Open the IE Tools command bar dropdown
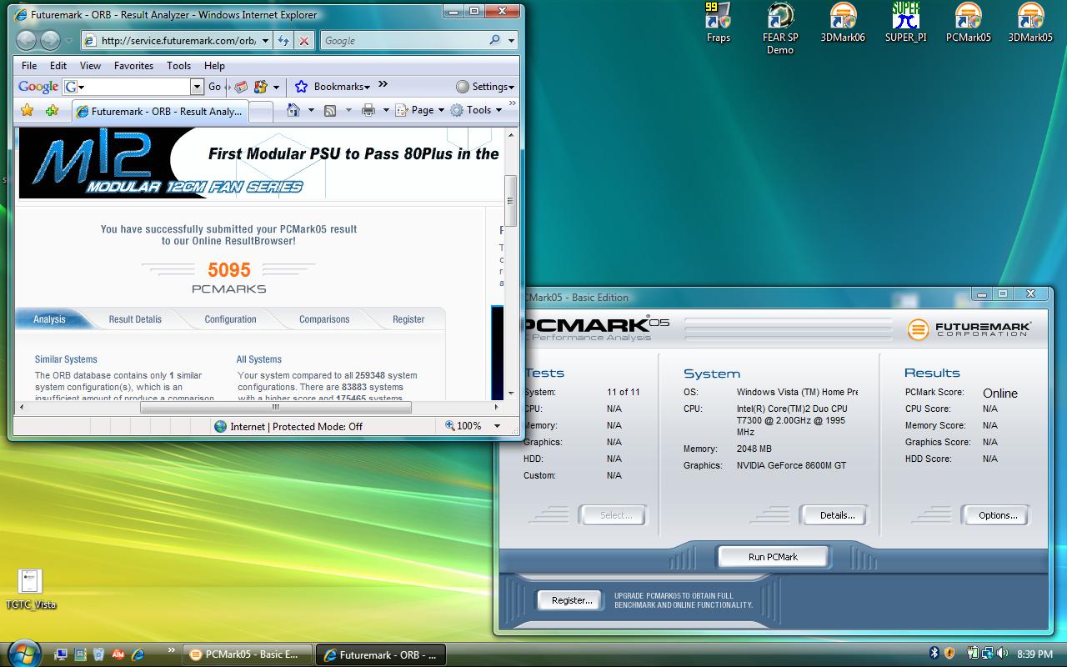1067x667 pixels. pyautogui.click(x=476, y=110)
